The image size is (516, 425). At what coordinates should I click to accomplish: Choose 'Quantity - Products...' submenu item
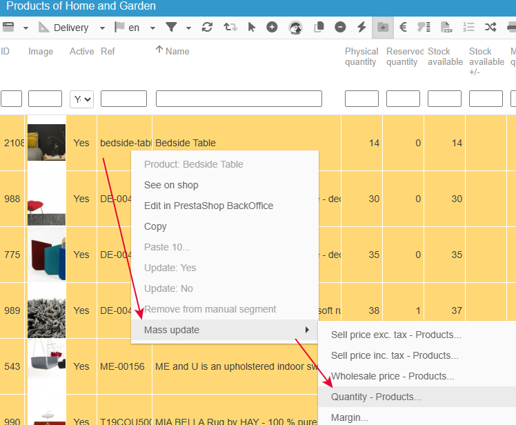tap(417, 397)
